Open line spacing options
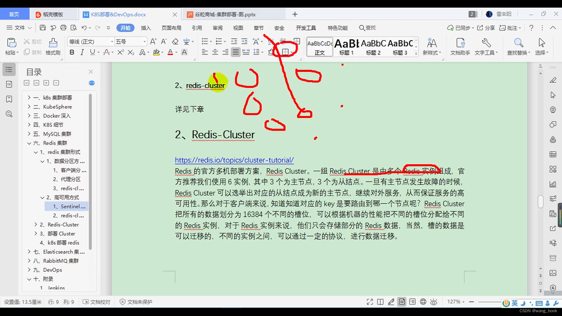Screen dimensions: 562x316 (257, 52)
